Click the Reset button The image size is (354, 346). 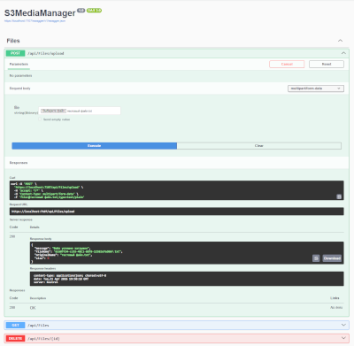click(x=327, y=64)
